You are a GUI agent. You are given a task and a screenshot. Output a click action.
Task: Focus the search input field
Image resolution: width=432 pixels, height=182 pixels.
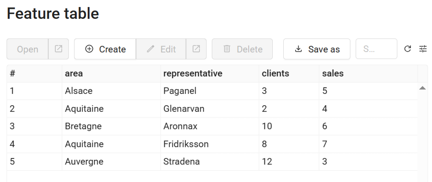[376, 49]
